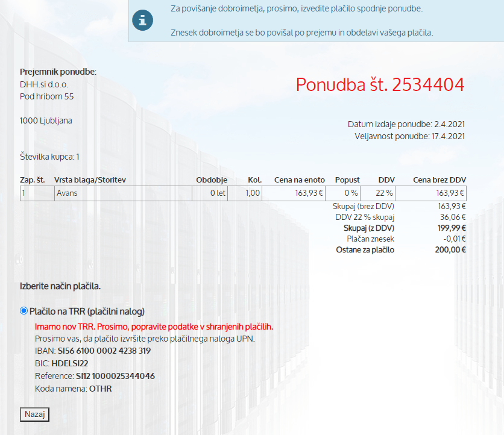
Task: Click the Ponudba št. 2534404 heading
Action: (x=380, y=85)
